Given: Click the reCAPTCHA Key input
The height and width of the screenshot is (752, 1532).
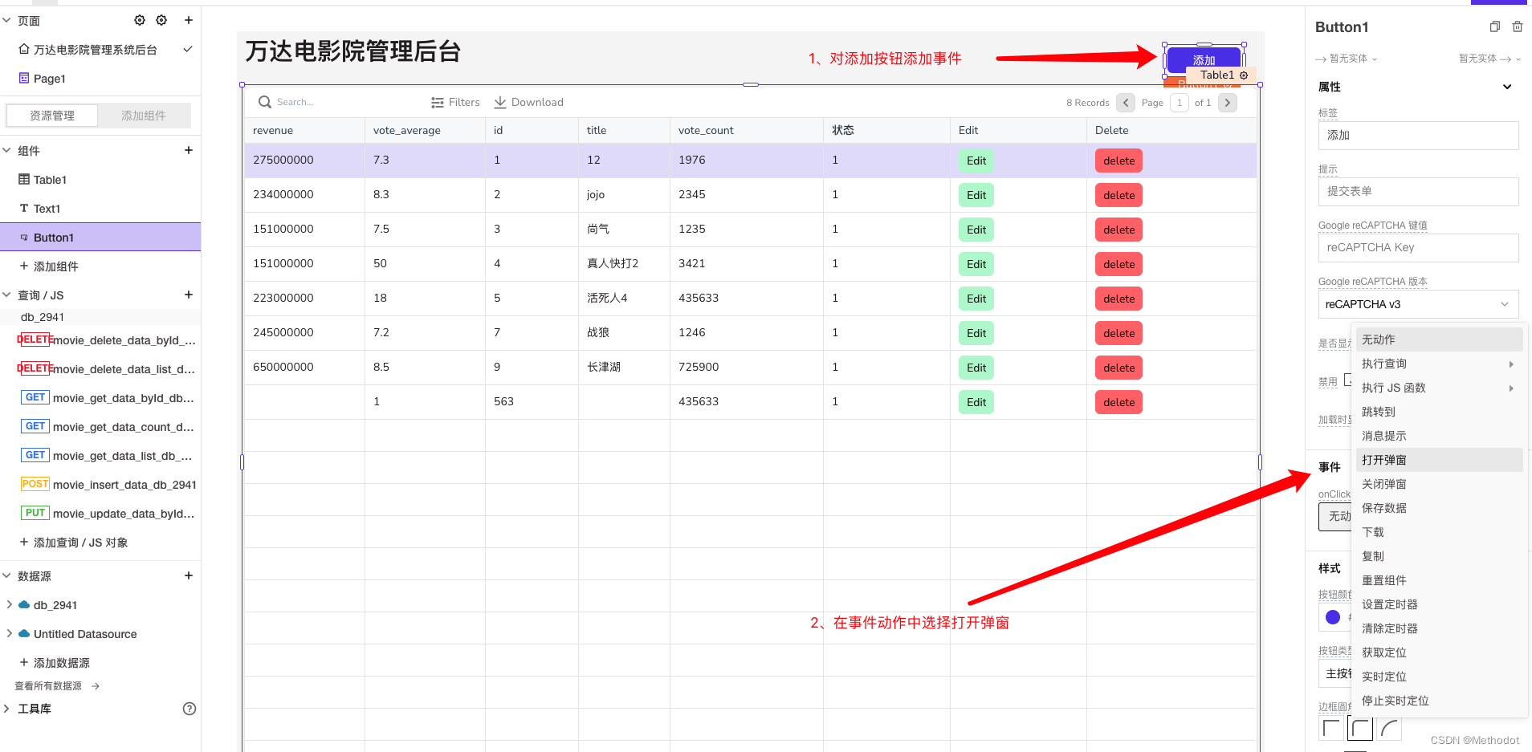Looking at the screenshot, I should point(1418,248).
